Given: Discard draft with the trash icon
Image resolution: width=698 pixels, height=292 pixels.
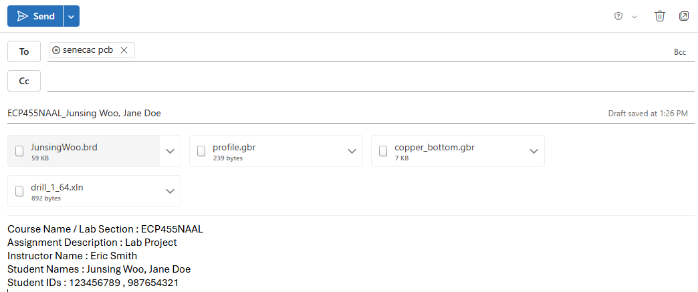Looking at the screenshot, I should point(660,16).
